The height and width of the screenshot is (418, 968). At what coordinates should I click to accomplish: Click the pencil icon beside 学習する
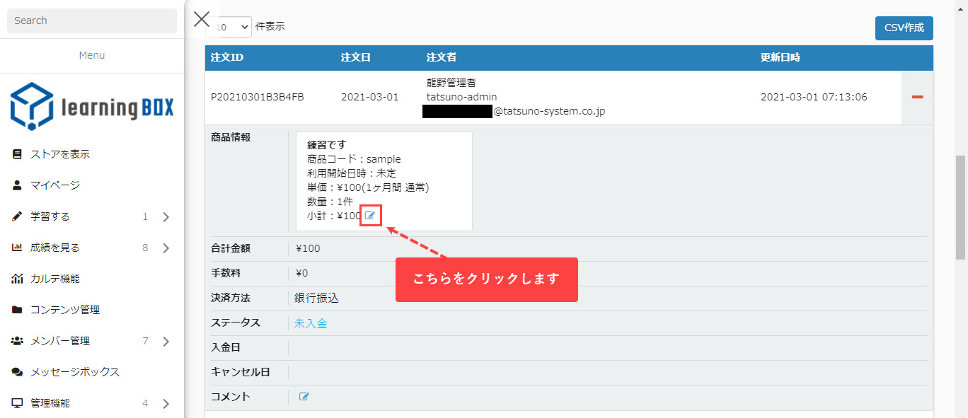point(18,216)
